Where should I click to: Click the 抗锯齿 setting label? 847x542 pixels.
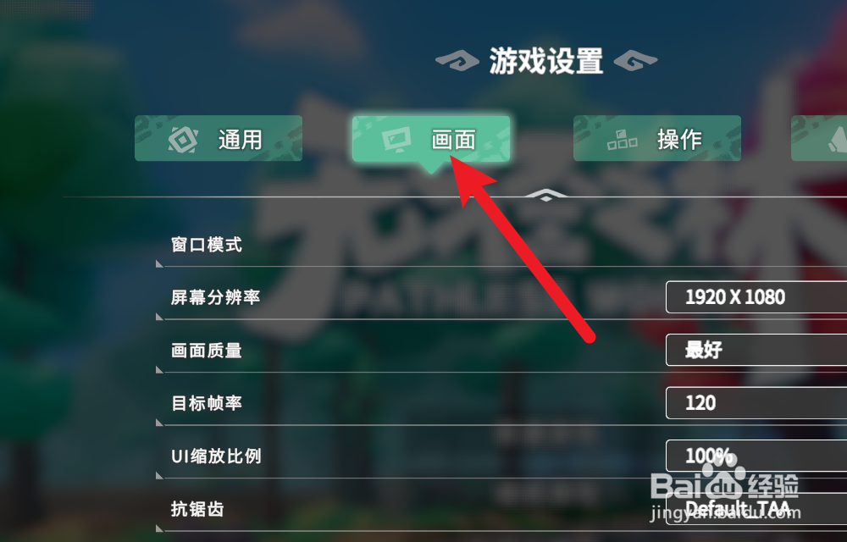[197, 509]
